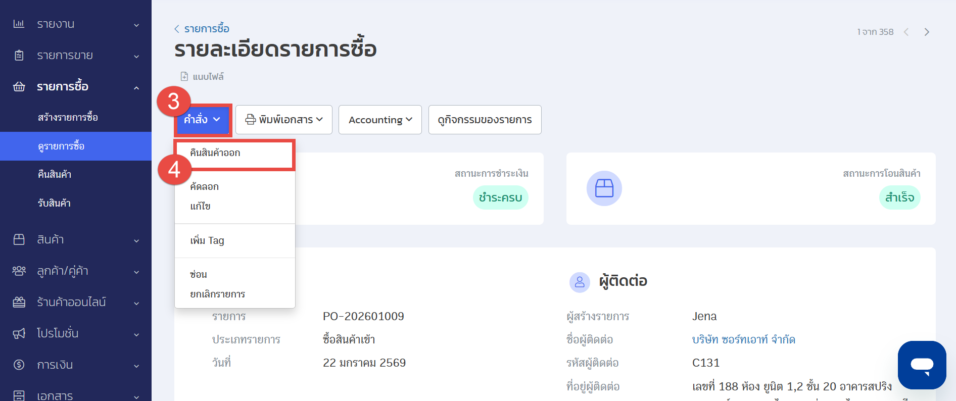This screenshot has height=401, width=956.
Task: Go to previous purchase record arrow
Action: 906,32
